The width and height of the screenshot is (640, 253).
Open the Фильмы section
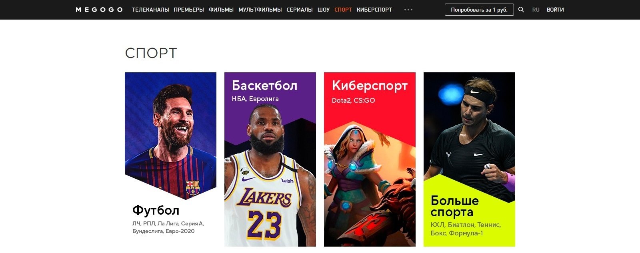221,10
